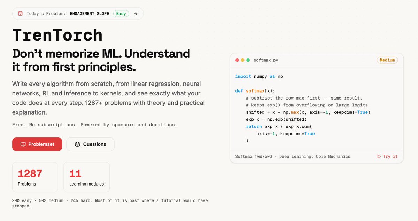Click the 'import numpy as np' code line
The image size is (418, 221).
pyautogui.click(x=259, y=76)
